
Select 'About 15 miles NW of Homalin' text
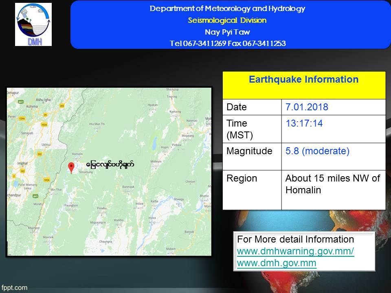[333, 184]
